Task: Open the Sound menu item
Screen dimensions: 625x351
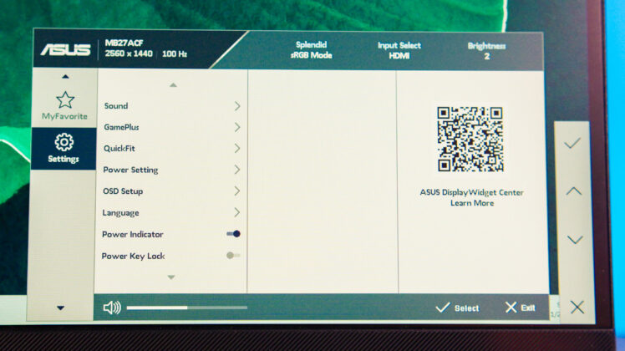Action: [x=172, y=105]
